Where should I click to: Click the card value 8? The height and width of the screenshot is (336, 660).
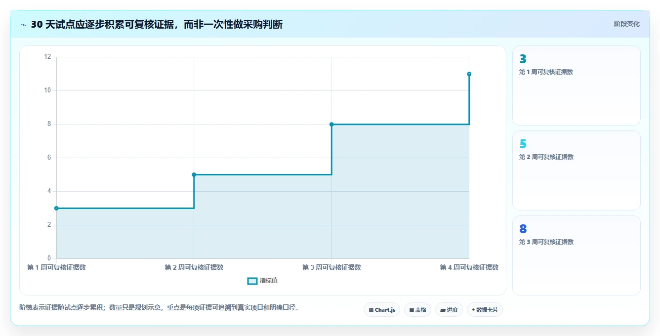[523, 229]
